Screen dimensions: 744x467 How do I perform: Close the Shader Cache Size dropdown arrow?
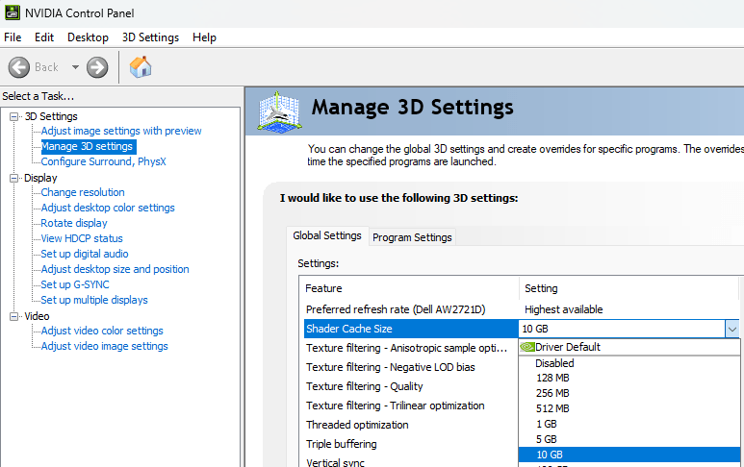(731, 329)
